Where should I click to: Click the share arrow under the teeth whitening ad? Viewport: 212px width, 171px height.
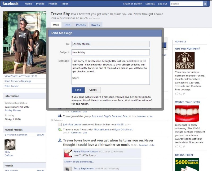point(184,146)
